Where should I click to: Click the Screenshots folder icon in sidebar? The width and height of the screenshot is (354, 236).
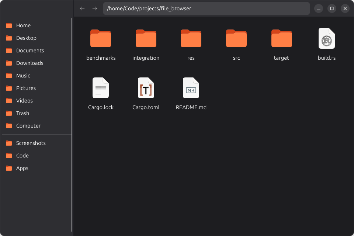click(9, 143)
